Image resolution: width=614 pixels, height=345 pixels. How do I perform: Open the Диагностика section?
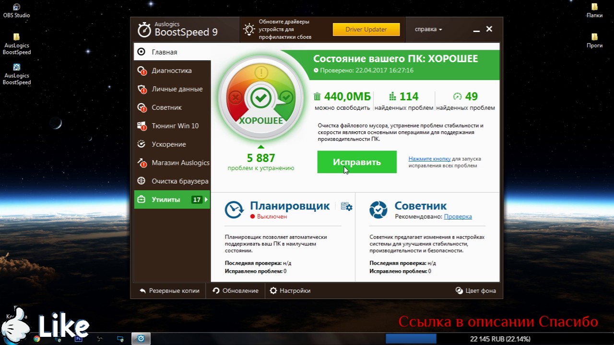pos(172,70)
